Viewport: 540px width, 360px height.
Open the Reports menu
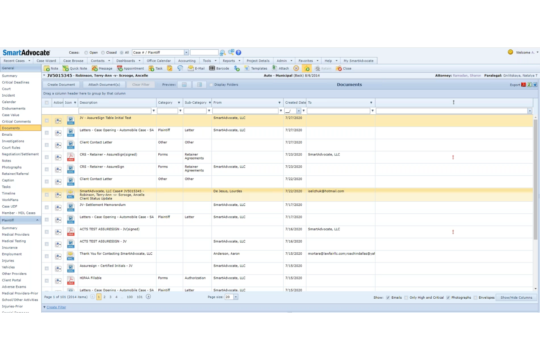[x=232, y=61]
